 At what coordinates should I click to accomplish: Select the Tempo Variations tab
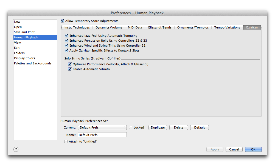(x=227, y=27)
